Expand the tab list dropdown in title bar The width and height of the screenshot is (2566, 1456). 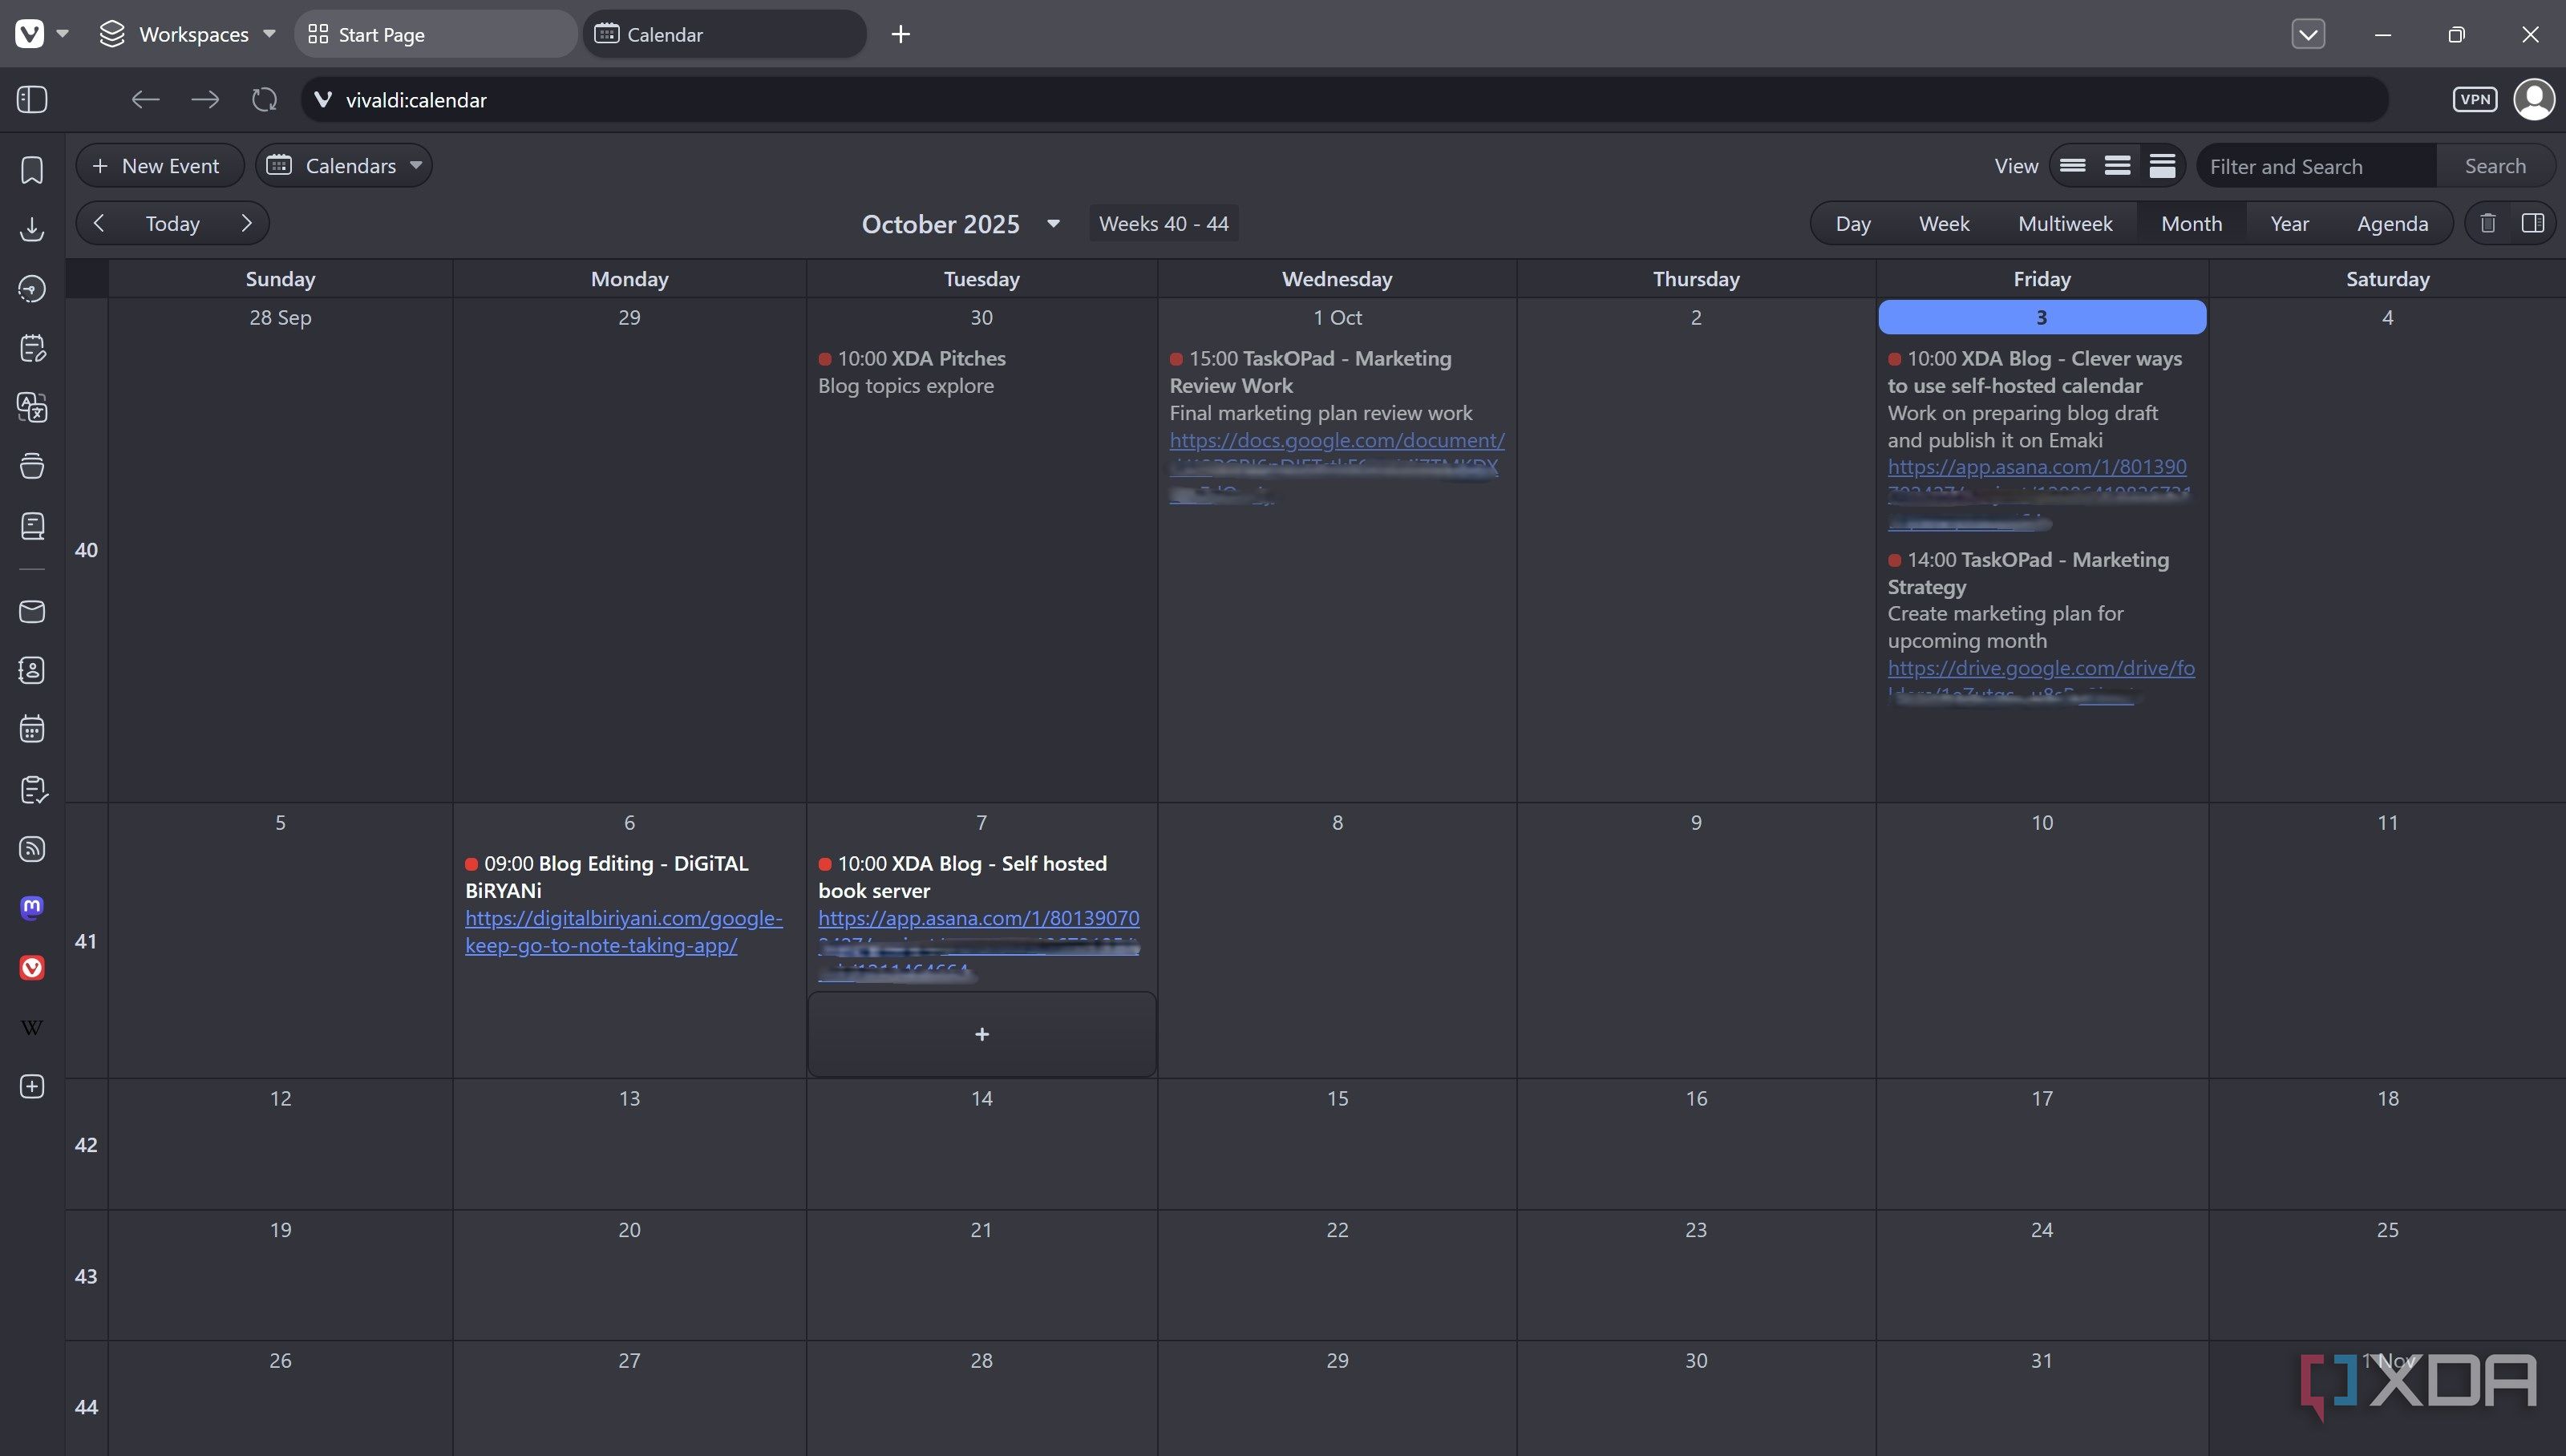click(2308, 34)
